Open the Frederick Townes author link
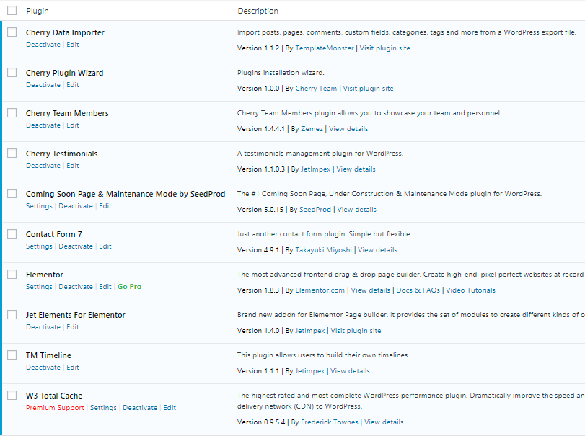 [329, 422]
